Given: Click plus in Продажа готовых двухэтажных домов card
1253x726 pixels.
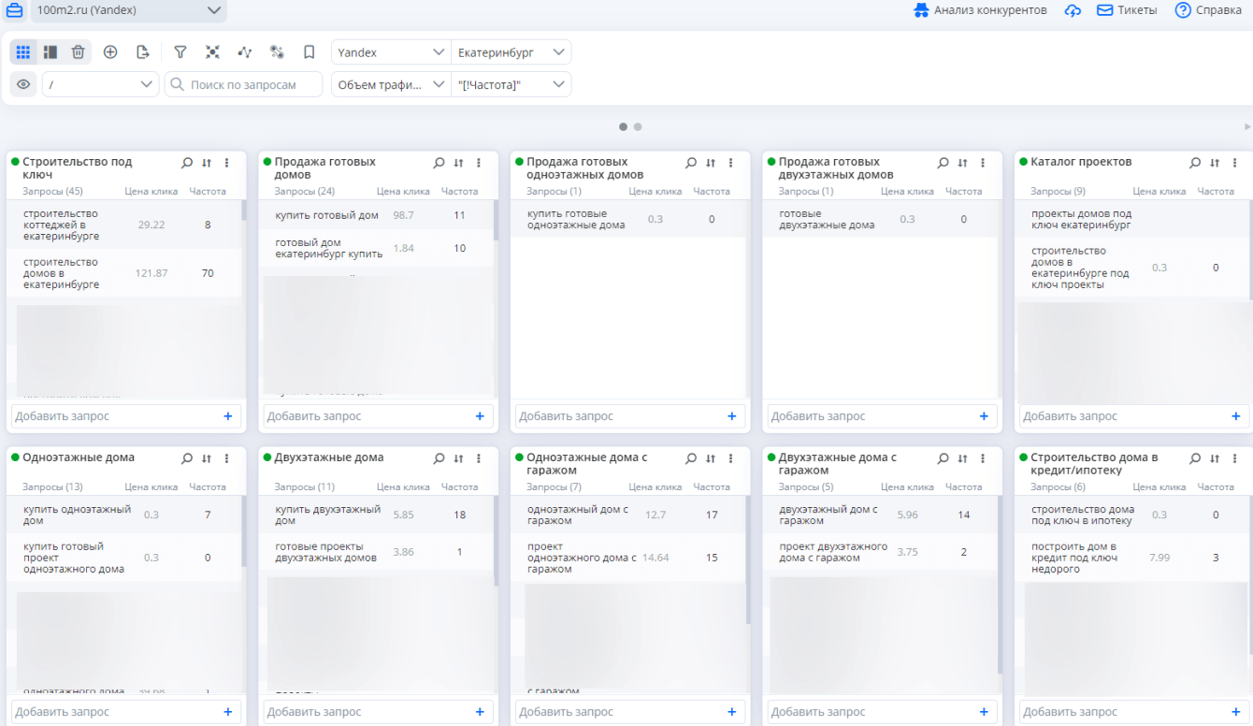Looking at the screenshot, I should tap(984, 416).
